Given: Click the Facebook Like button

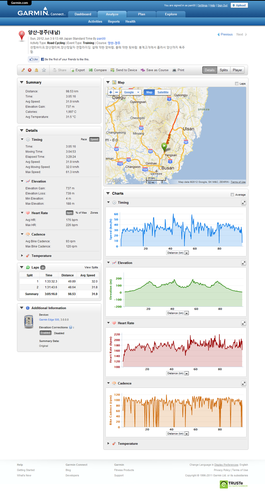Looking at the screenshot, I should [x=34, y=59].
